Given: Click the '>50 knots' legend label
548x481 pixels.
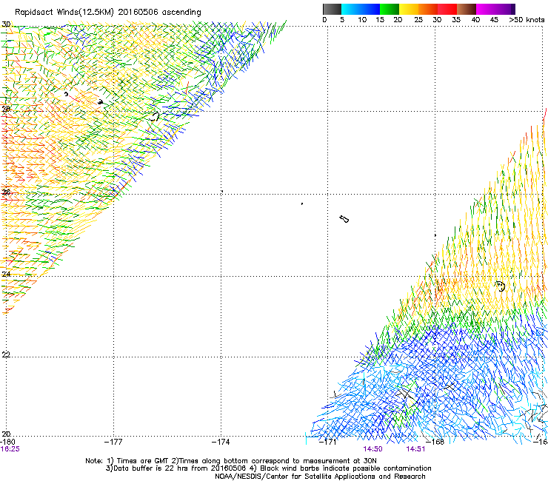Looking at the screenshot, I should (527, 20).
